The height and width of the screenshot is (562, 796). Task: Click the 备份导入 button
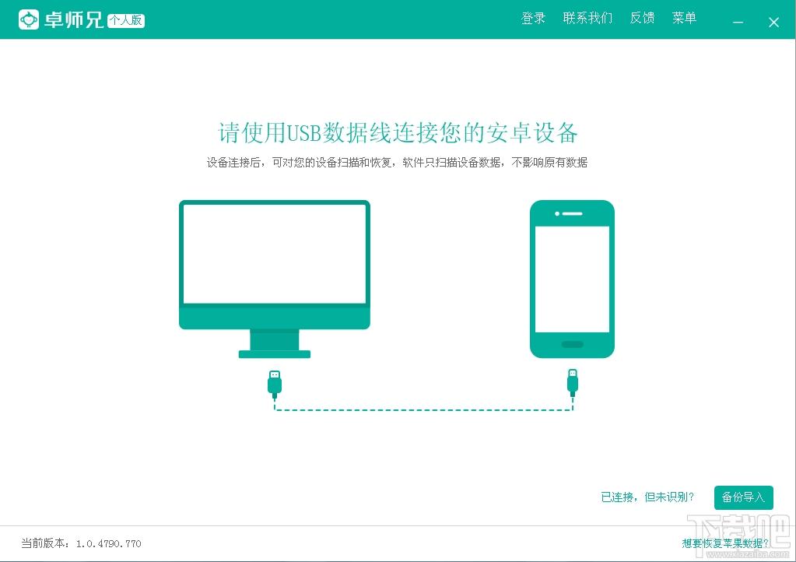click(744, 497)
